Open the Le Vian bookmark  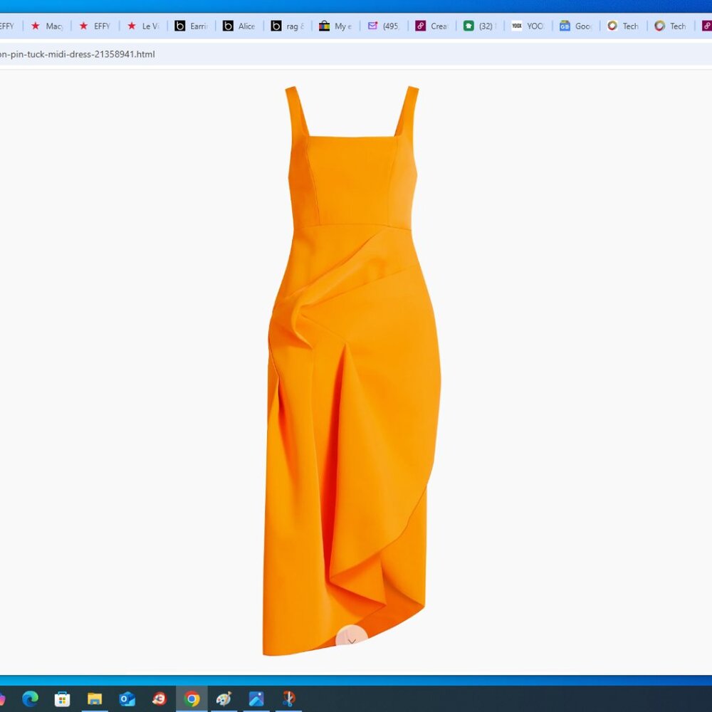tap(145, 26)
